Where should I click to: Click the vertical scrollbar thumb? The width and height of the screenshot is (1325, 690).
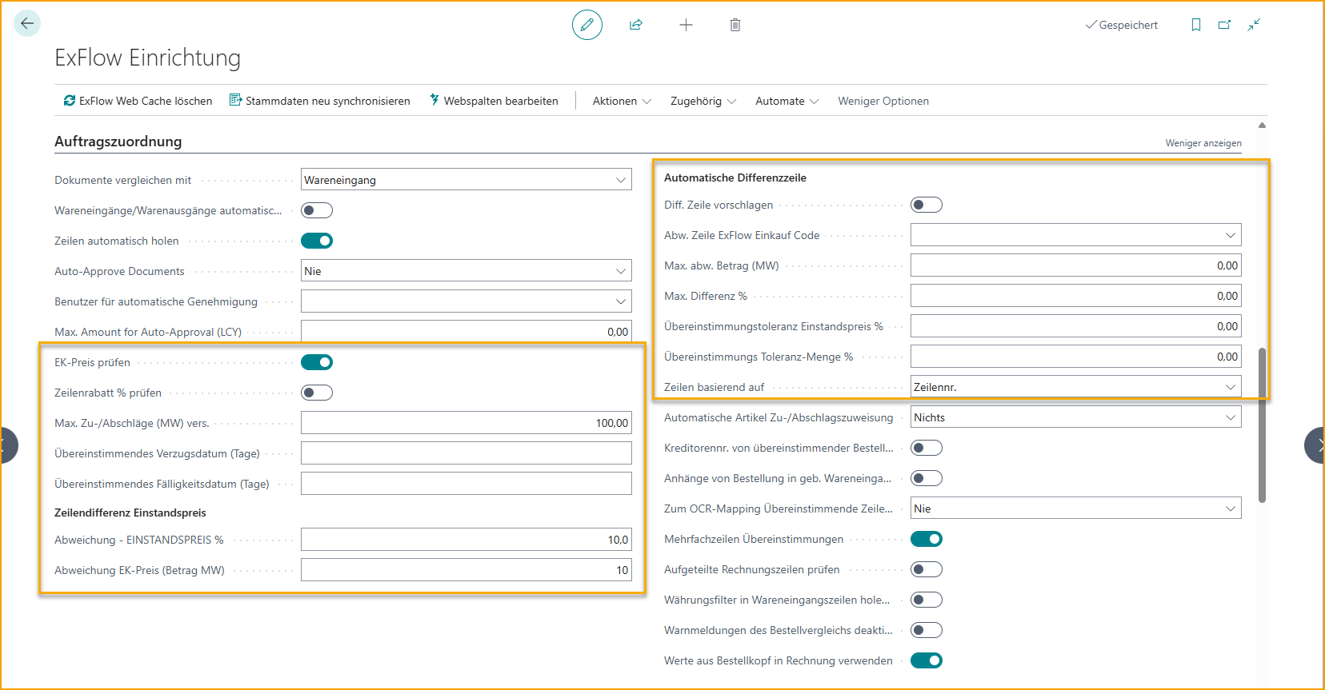(x=1262, y=424)
